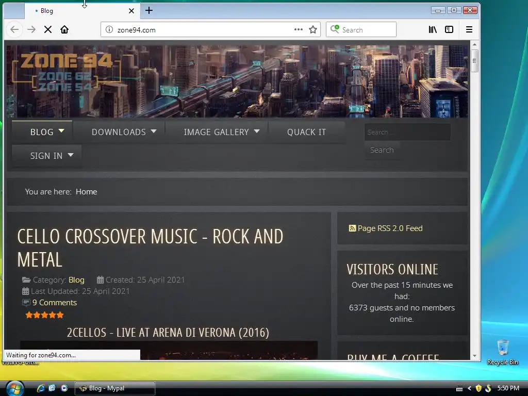Viewport: 528px width, 396px height.
Task: Open the hamburger application menu
Action: pyautogui.click(x=469, y=29)
